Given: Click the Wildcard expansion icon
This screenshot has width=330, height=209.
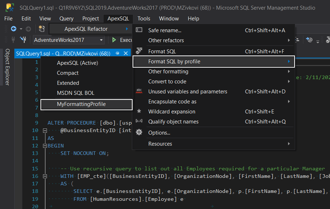Looking at the screenshot, I should (x=139, y=112).
